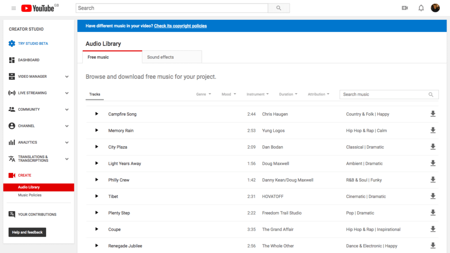Open the Mood filter dropdown
The width and height of the screenshot is (450, 253).
point(229,94)
